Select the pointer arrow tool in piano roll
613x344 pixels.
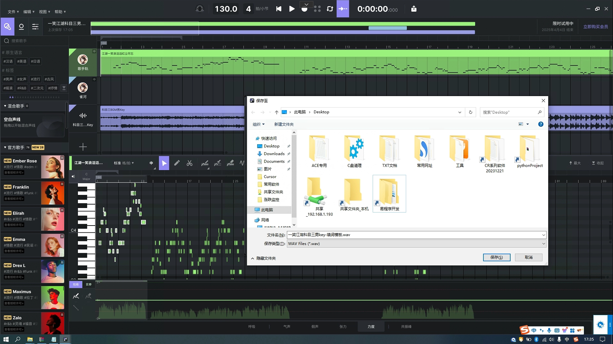coord(164,163)
